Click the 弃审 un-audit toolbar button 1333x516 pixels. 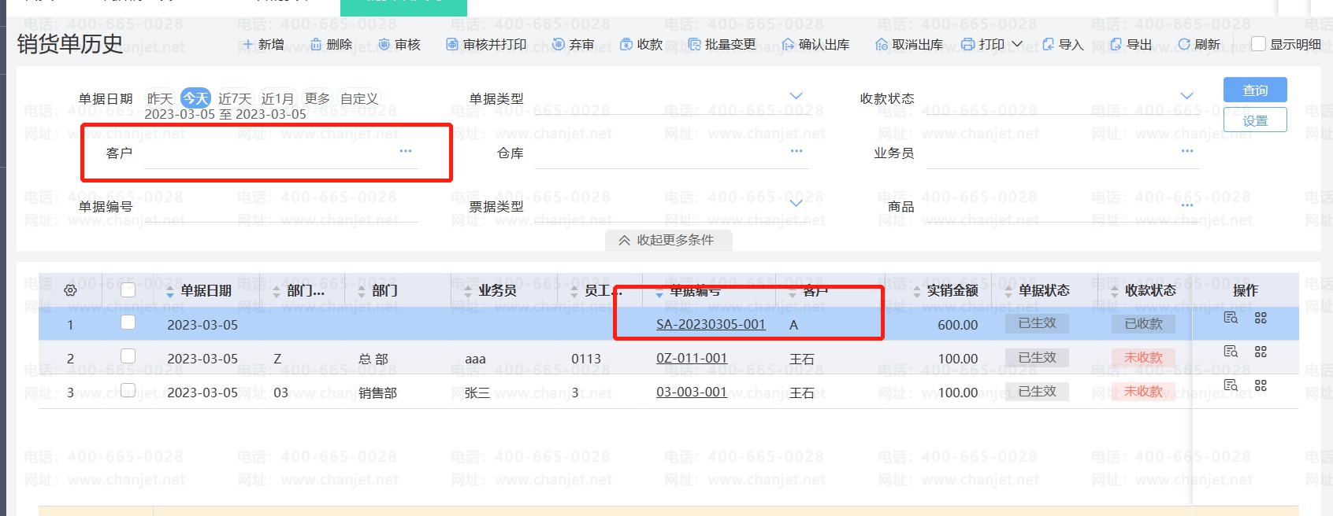(x=574, y=44)
